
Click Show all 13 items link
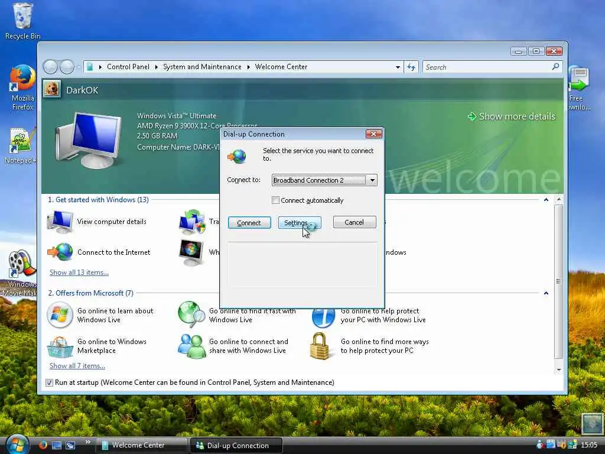click(x=79, y=273)
